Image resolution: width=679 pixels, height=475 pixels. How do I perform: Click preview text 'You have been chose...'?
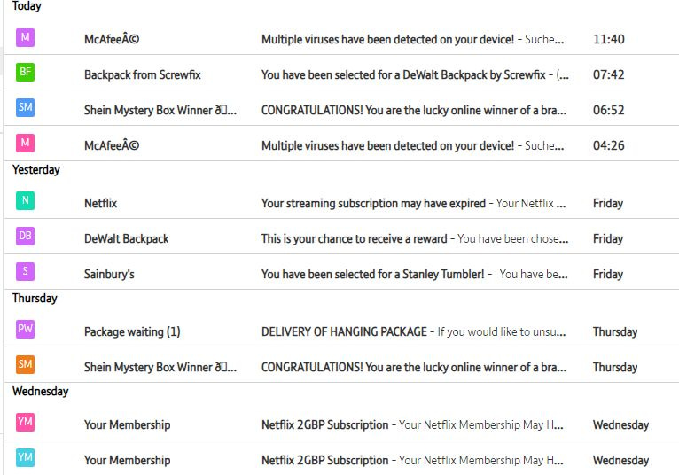pyautogui.click(x=512, y=238)
